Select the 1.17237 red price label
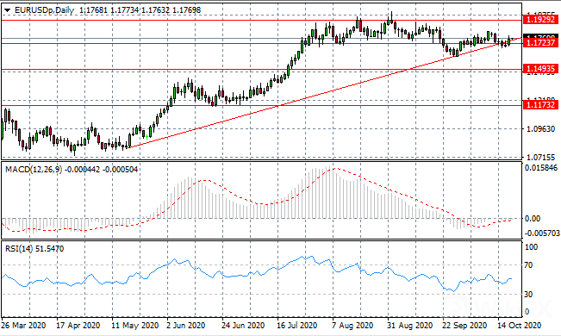Viewport: 561px width, 336px height. pyautogui.click(x=540, y=43)
